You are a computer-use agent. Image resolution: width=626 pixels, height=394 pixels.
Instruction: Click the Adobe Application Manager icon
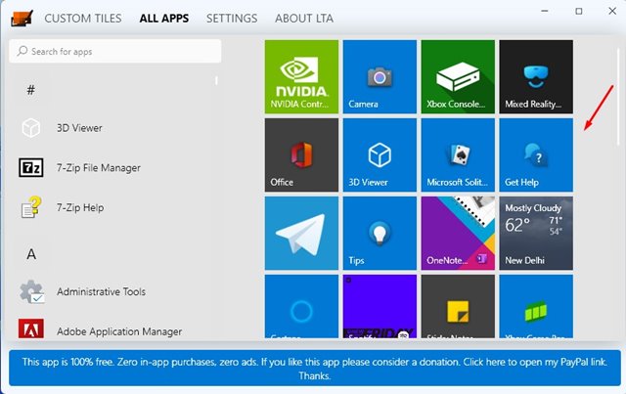[31, 328]
